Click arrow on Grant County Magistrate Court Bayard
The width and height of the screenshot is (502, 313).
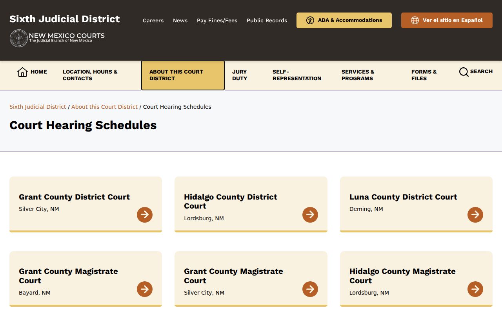(x=145, y=289)
